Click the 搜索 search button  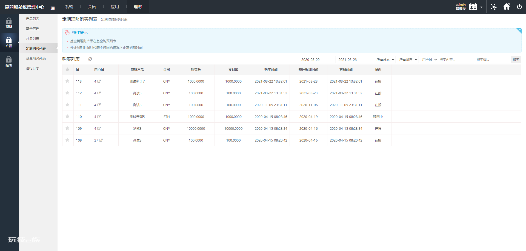516,60
